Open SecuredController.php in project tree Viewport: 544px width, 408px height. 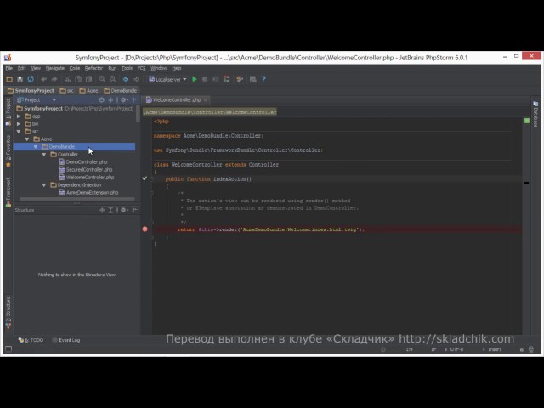[86, 170]
